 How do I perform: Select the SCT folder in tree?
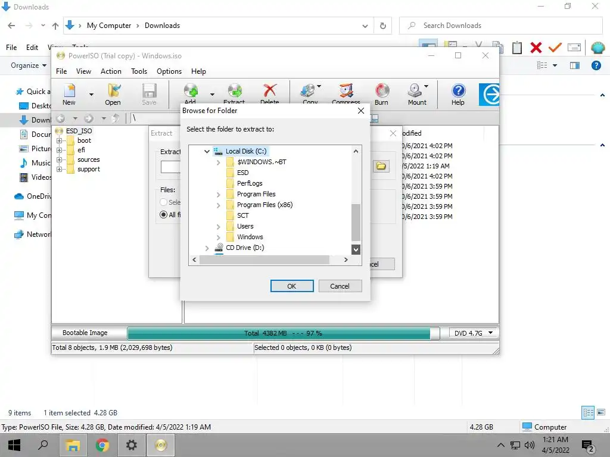point(243,215)
